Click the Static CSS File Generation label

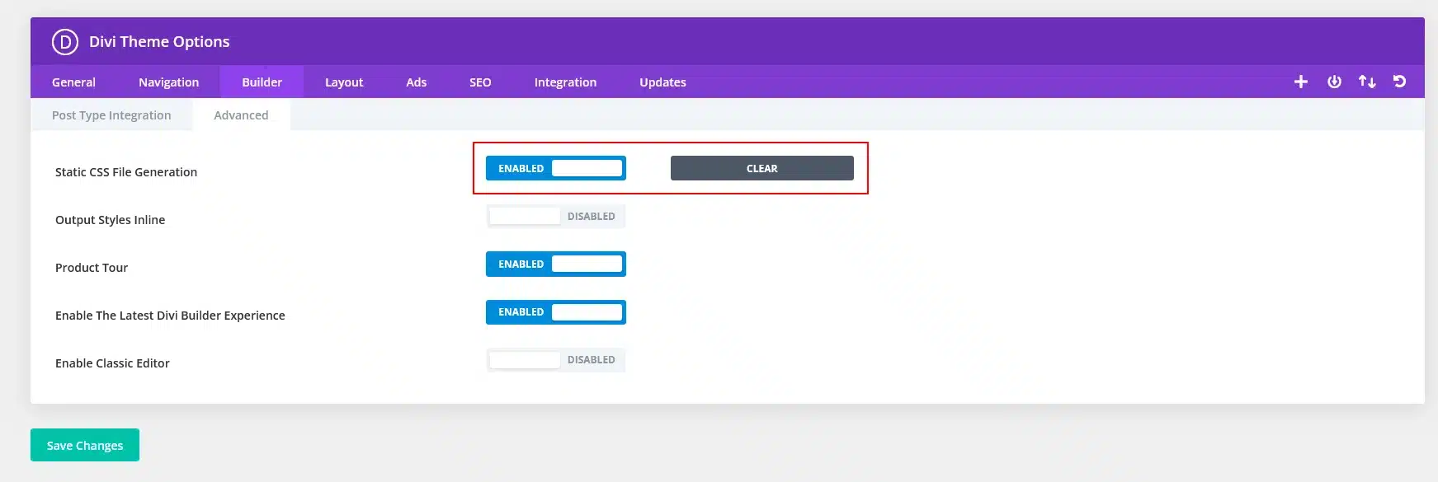(x=126, y=172)
